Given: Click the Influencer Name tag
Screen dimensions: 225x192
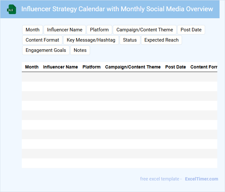Looking at the screenshot, I should point(65,30).
